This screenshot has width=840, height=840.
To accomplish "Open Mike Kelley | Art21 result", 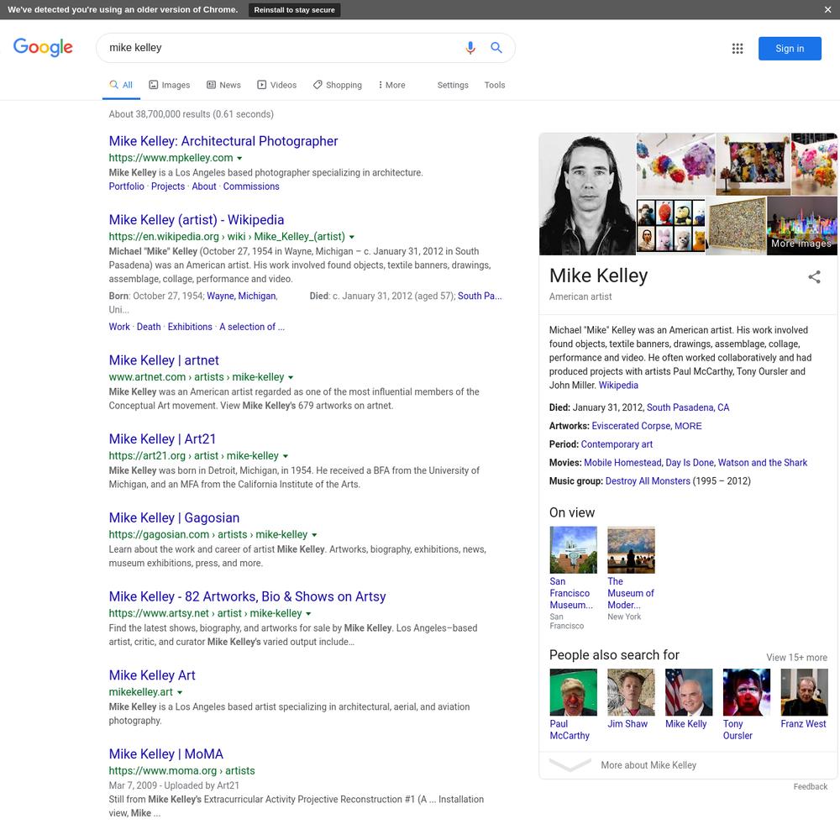I will [162, 438].
